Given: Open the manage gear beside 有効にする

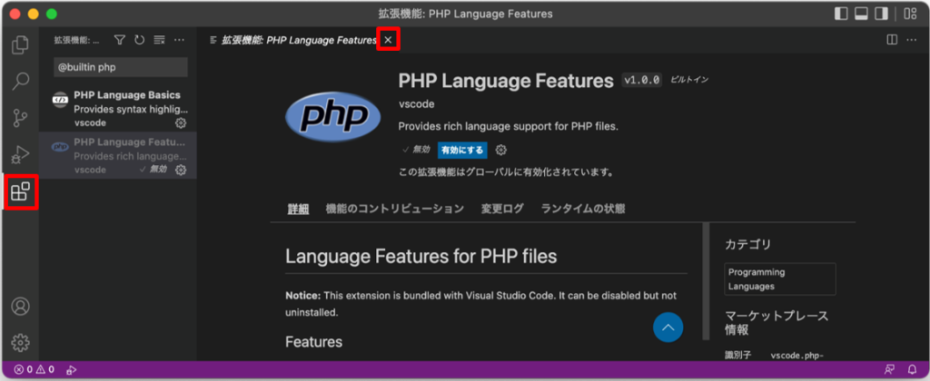Looking at the screenshot, I should (x=501, y=151).
